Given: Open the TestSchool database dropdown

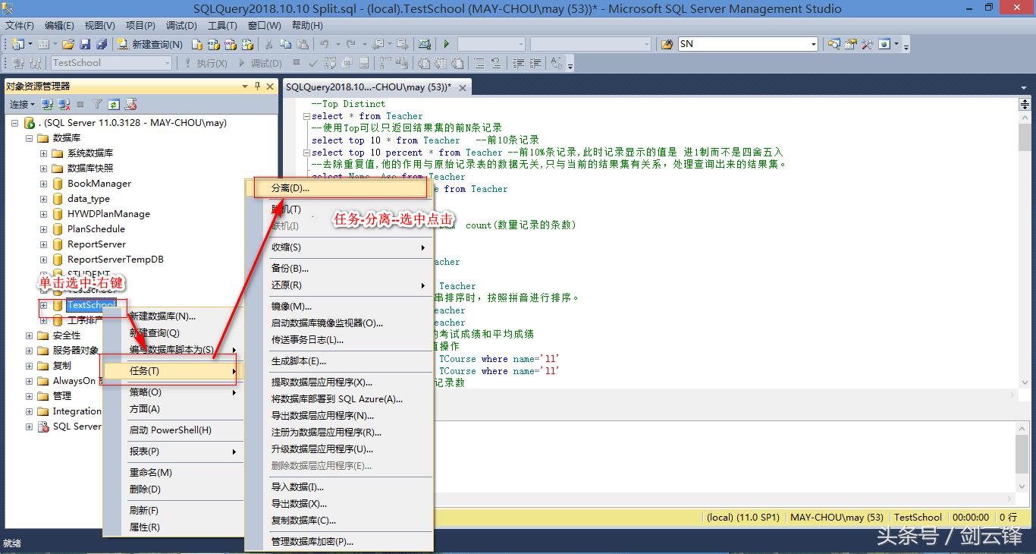Looking at the screenshot, I should pos(168,63).
